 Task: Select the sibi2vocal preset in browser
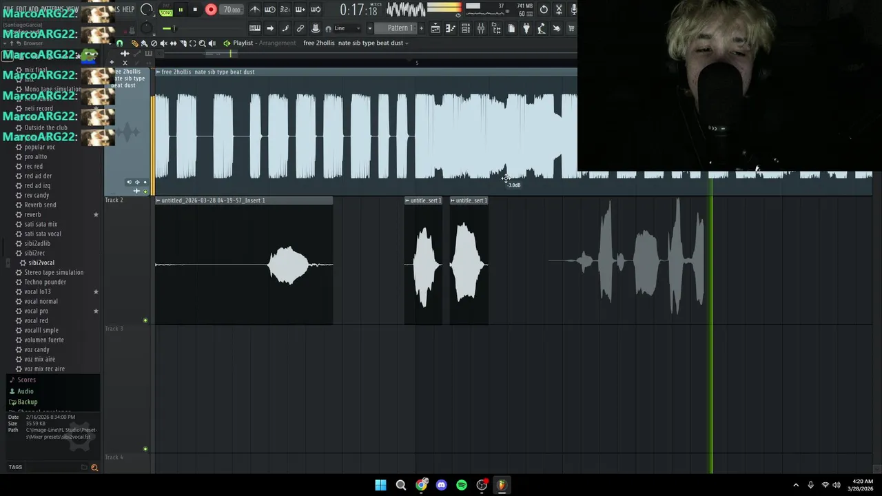pyautogui.click(x=41, y=262)
